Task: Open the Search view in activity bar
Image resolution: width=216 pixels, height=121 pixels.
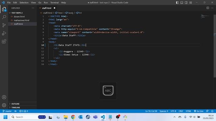Action: pyautogui.click(x=4, y=17)
